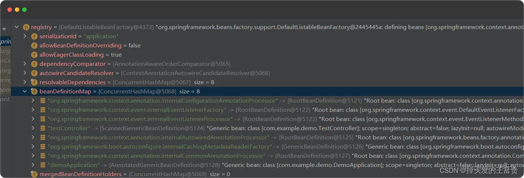524x178 pixels.
Task: Click the AnnotatedGenericBeanDefinition@5128 value
Action: [x=164, y=165]
